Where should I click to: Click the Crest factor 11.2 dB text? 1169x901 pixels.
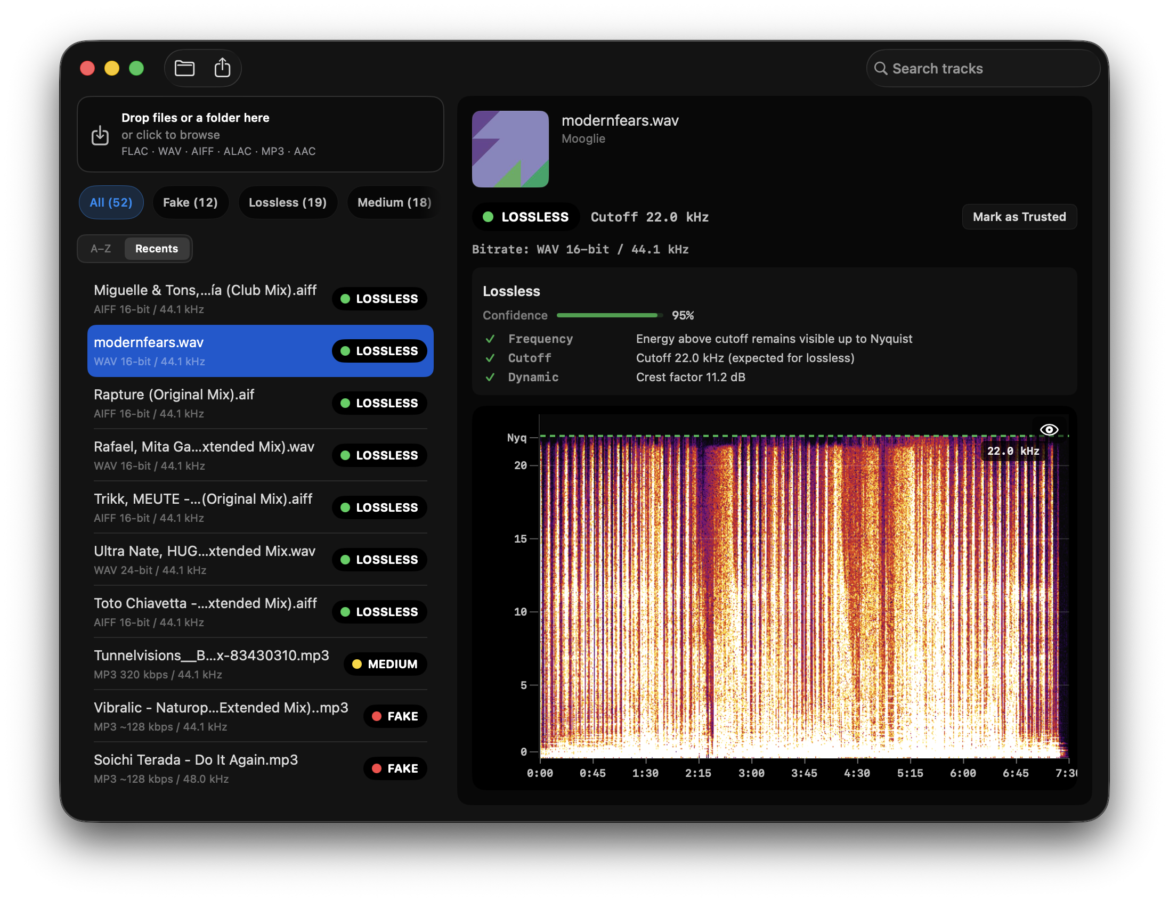pyautogui.click(x=691, y=377)
